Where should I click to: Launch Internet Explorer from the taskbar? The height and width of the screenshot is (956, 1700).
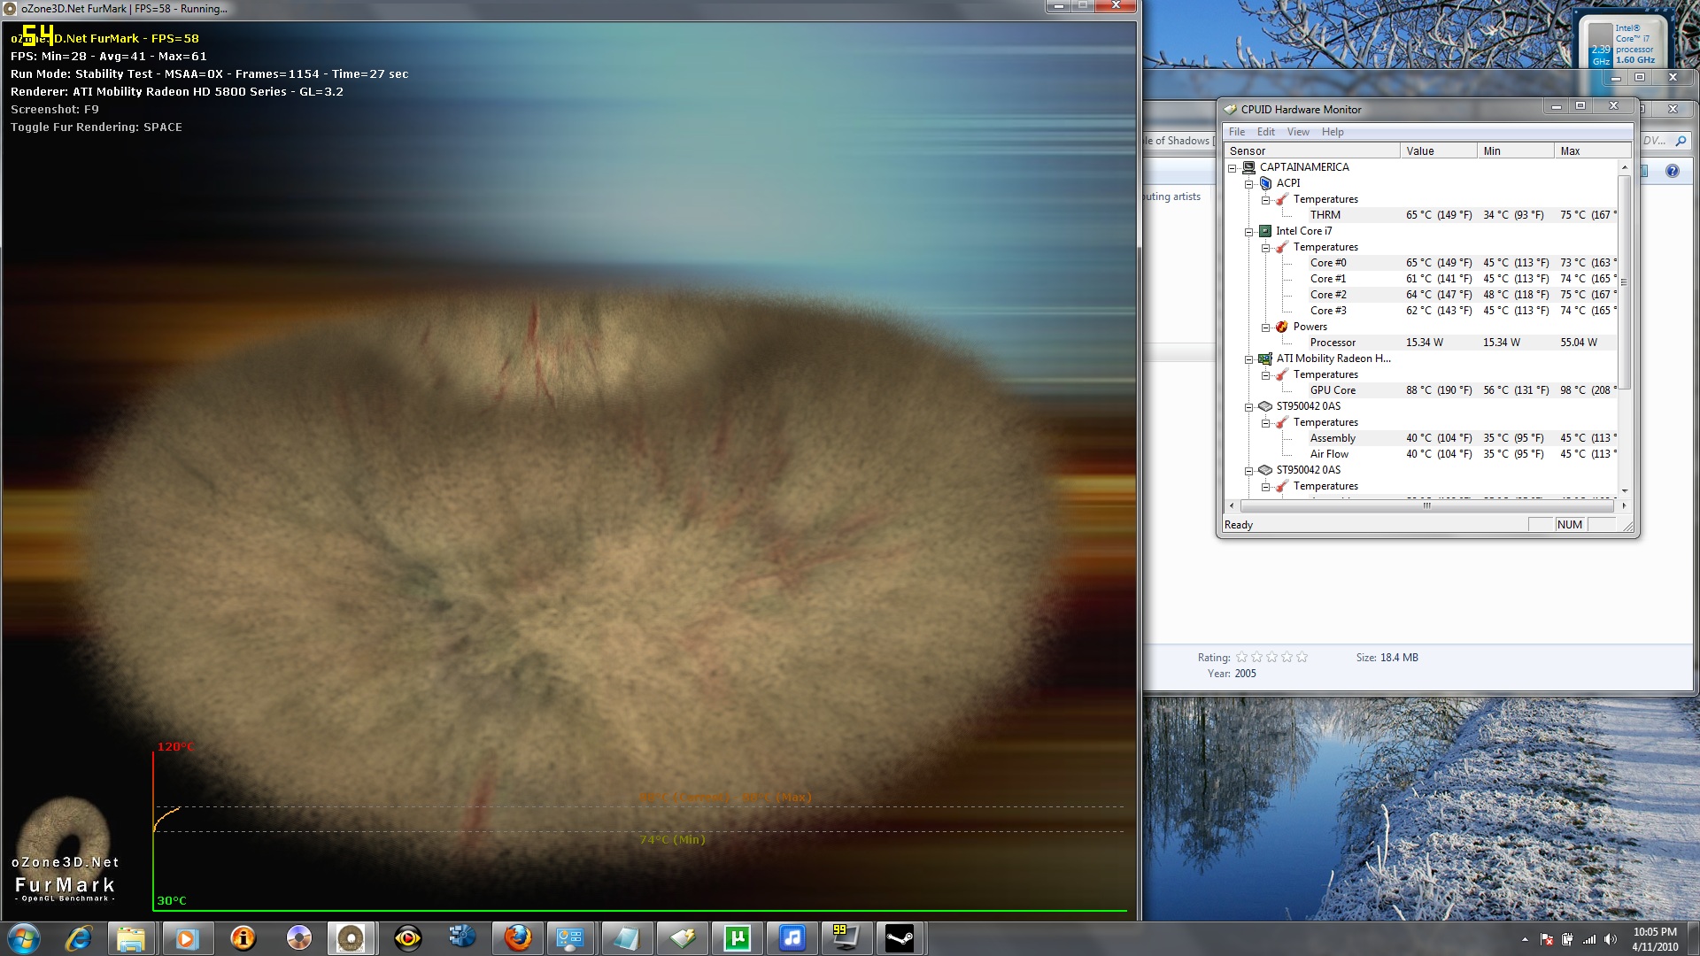(x=78, y=938)
